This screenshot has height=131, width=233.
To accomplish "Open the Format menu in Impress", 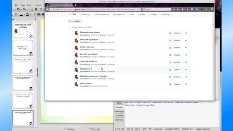I will 38,5.
